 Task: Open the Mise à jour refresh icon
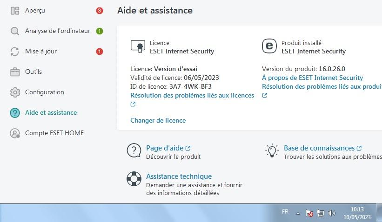click(15, 52)
